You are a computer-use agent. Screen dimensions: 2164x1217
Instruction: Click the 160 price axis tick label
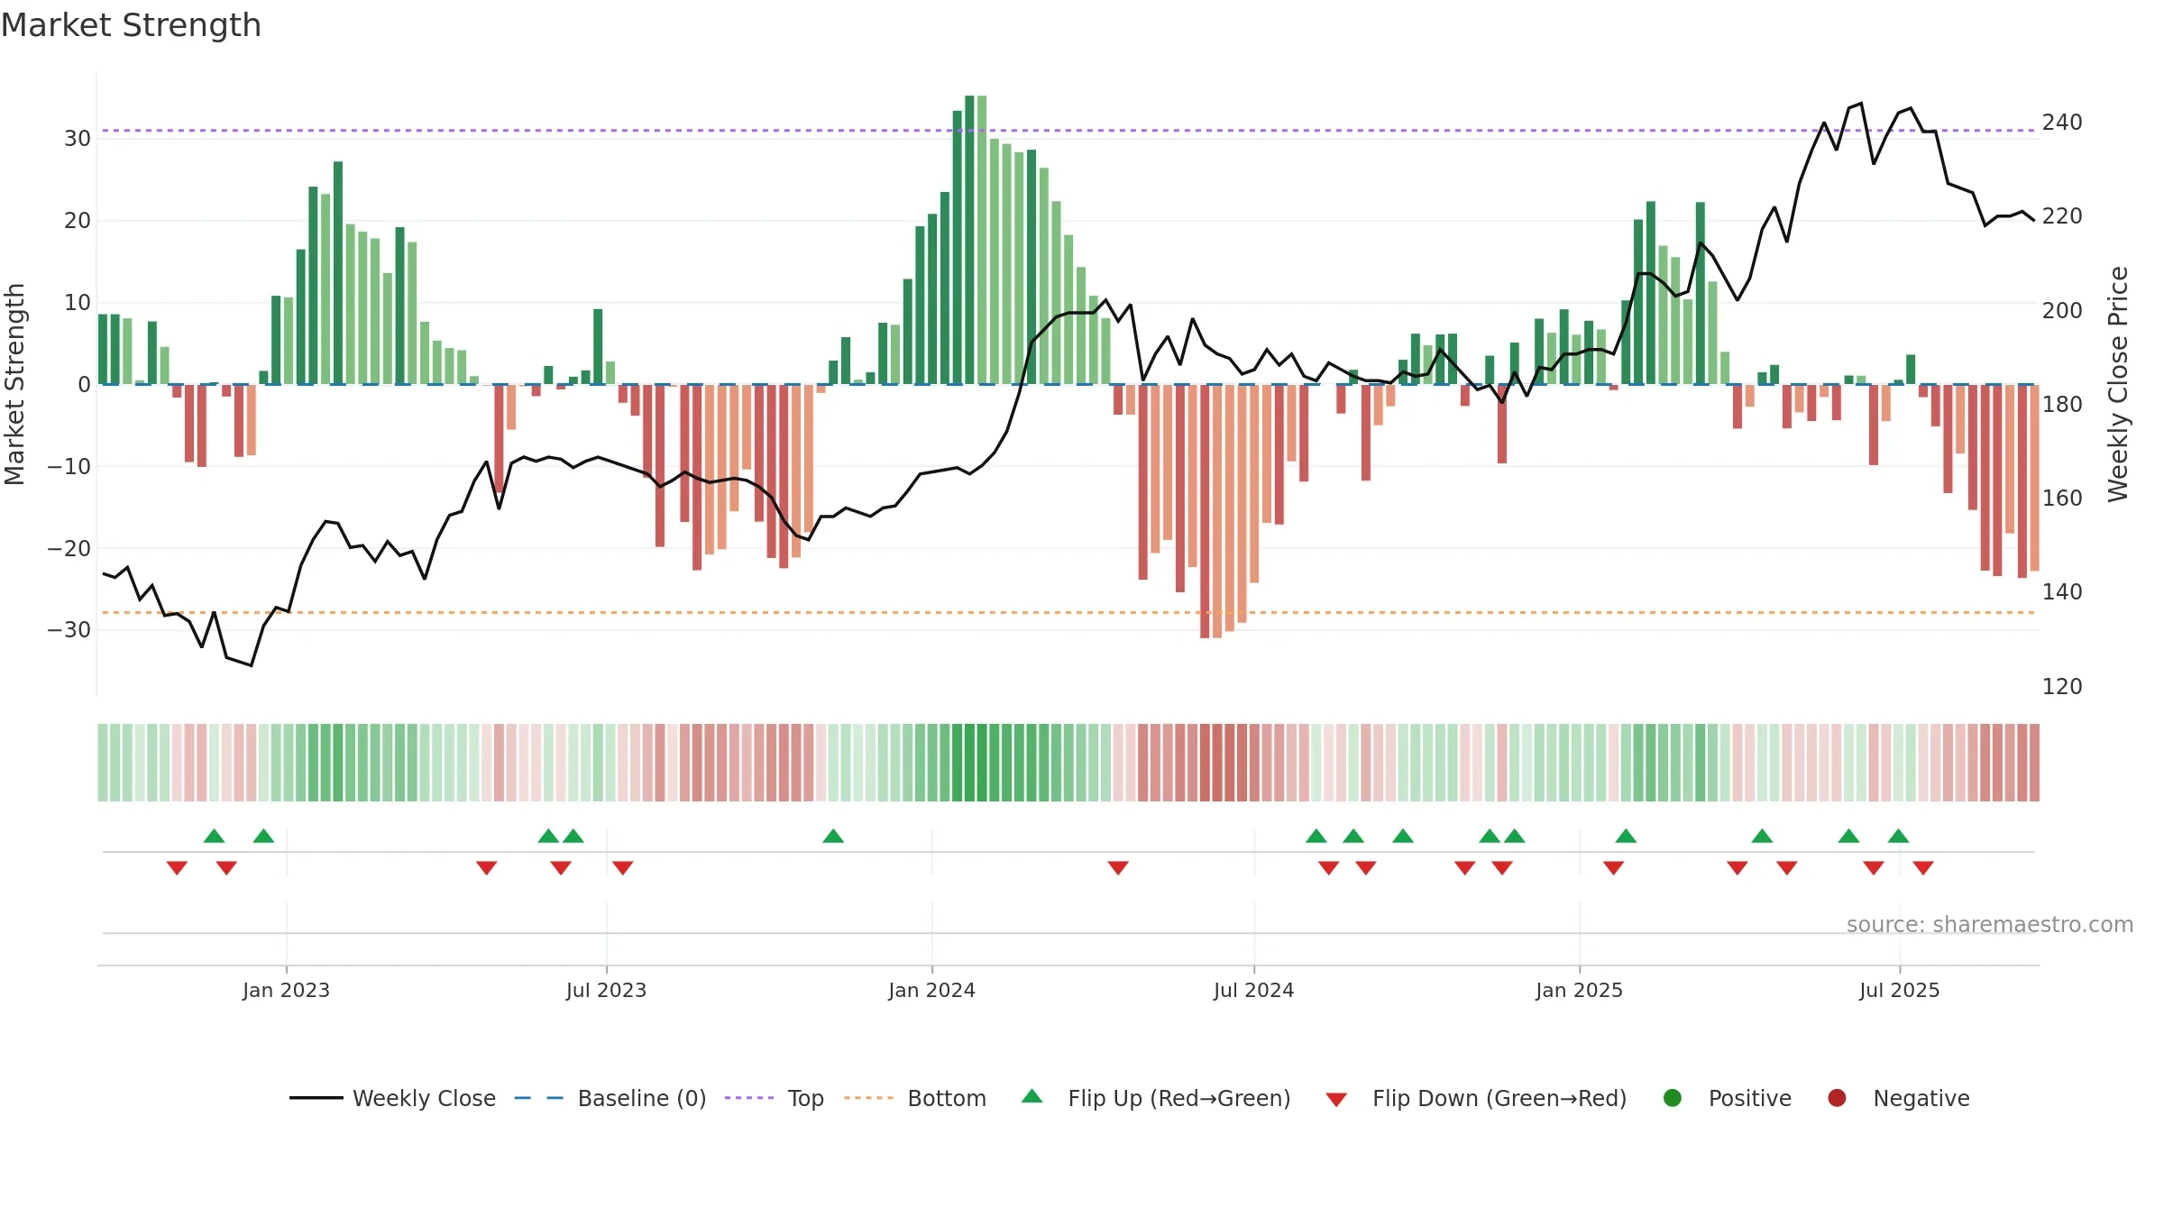2062,499
